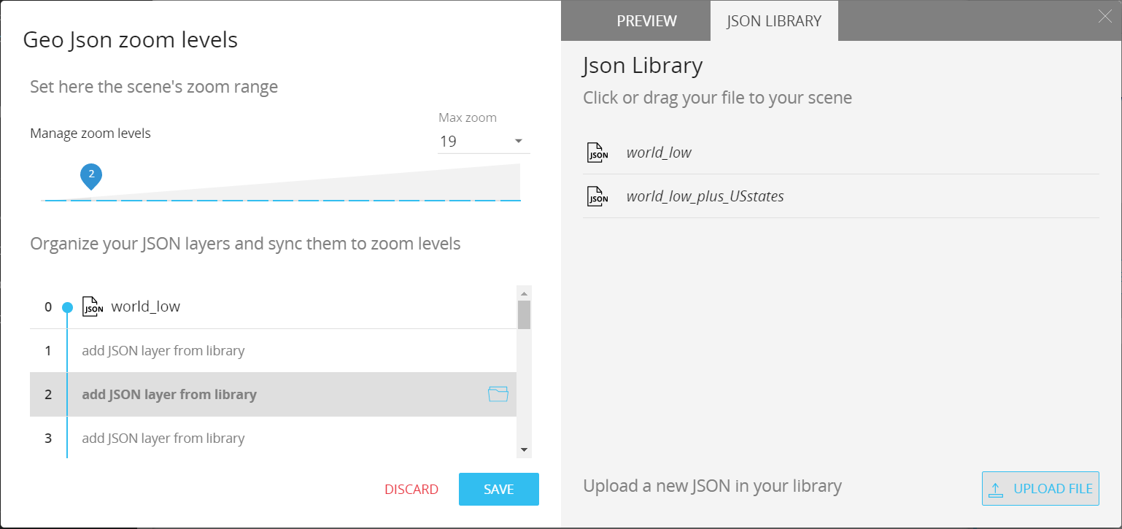Screen dimensions: 1122x529
Task: Switch to the PREVIEW tab
Action: pyautogui.click(x=646, y=21)
